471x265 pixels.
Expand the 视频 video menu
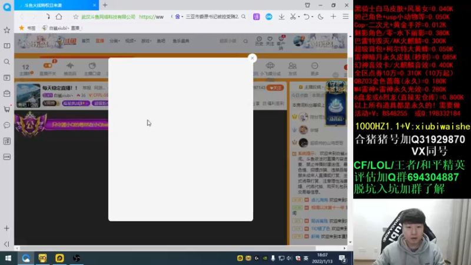click(130, 41)
